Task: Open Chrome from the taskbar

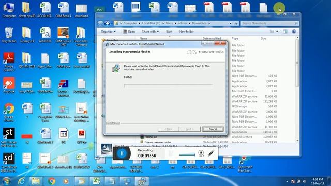Action: [51, 181]
